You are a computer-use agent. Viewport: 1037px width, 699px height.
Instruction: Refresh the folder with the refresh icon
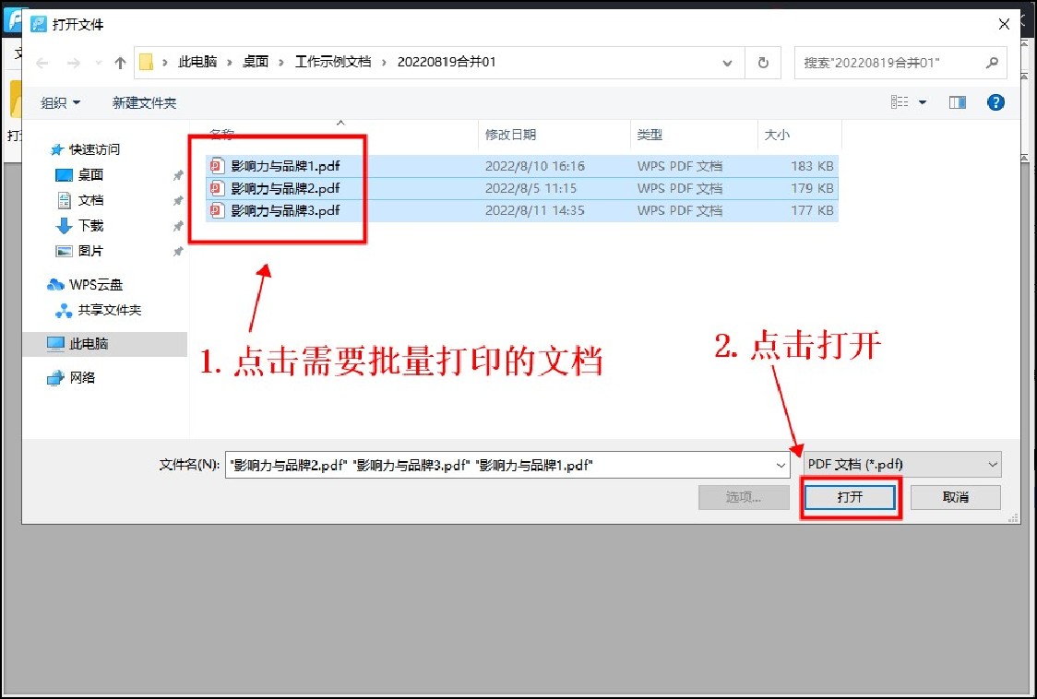(x=763, y=63)
